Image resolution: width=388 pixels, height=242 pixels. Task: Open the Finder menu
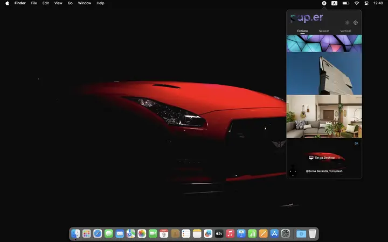20,3
